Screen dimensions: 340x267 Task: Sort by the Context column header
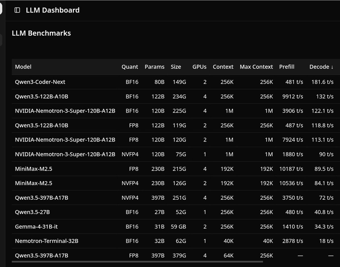coord(223,67)
